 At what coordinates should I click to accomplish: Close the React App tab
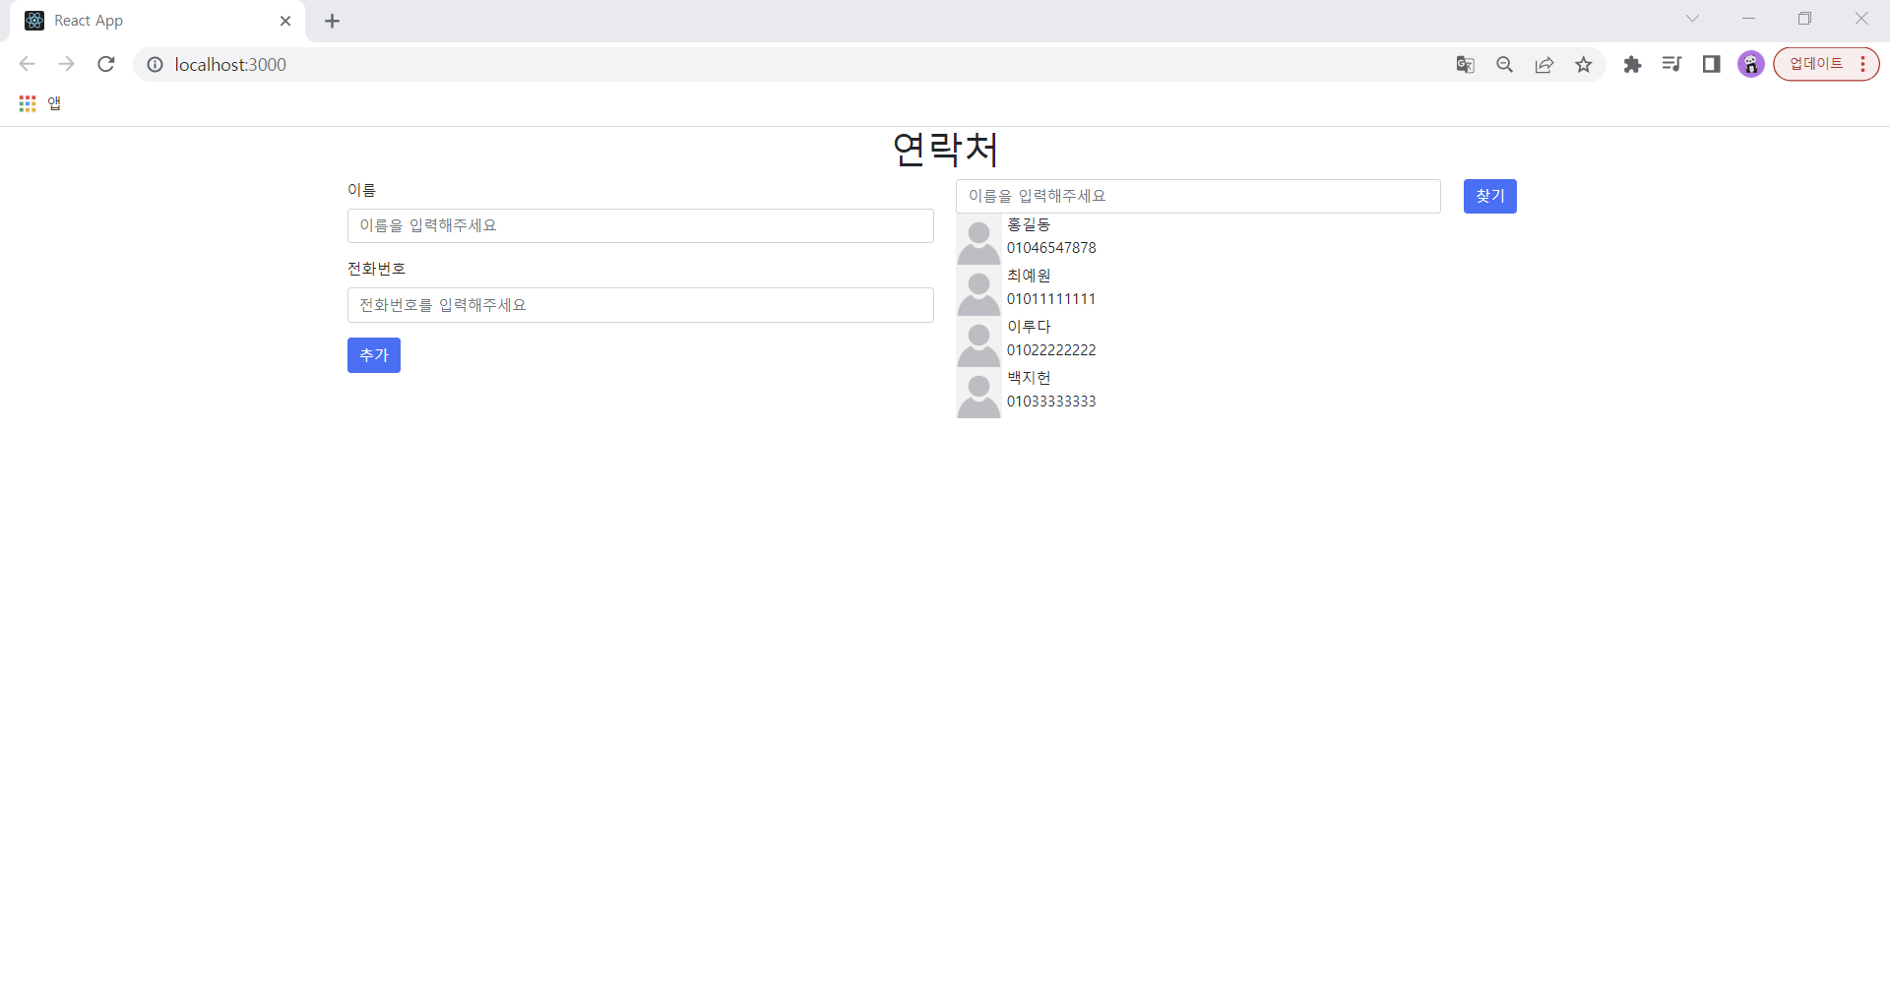(x=285, y=21)
